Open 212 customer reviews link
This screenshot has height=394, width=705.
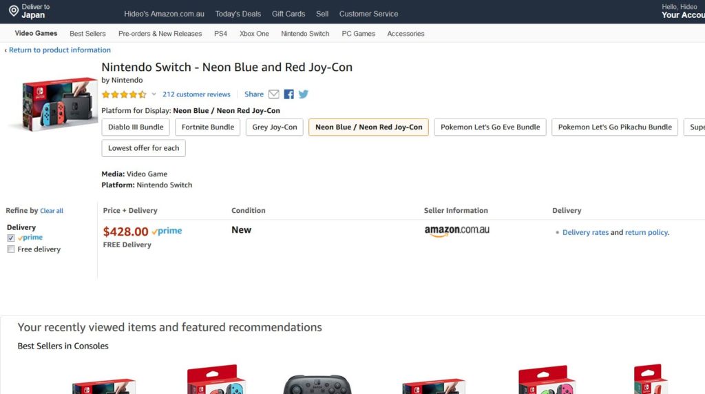coord(196,94)
